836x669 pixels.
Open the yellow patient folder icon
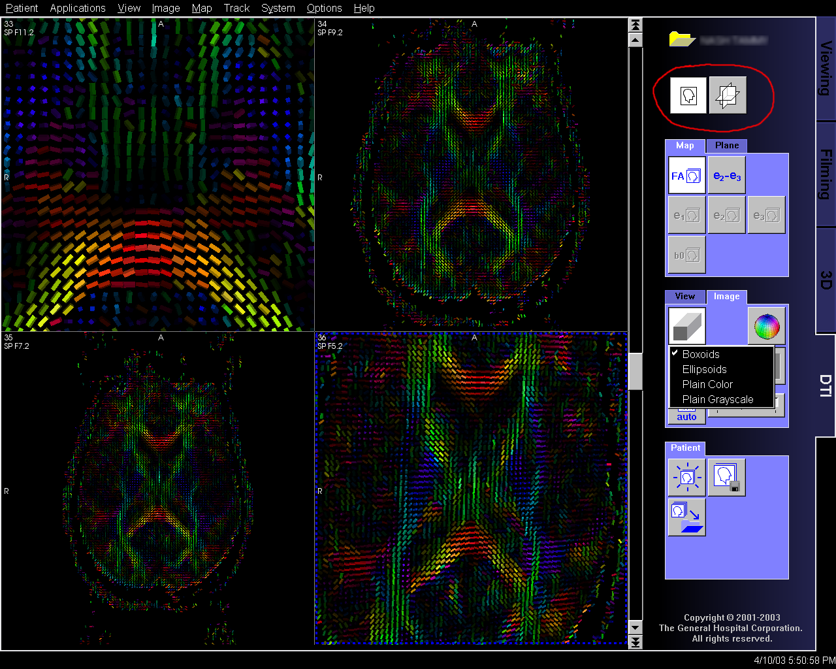tap(682, 39)
